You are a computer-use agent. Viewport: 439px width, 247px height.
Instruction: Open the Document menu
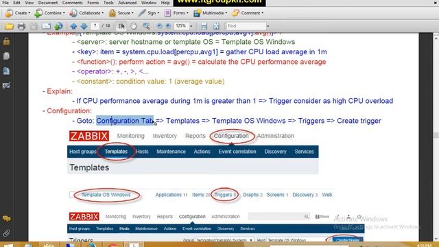[48, 3]
